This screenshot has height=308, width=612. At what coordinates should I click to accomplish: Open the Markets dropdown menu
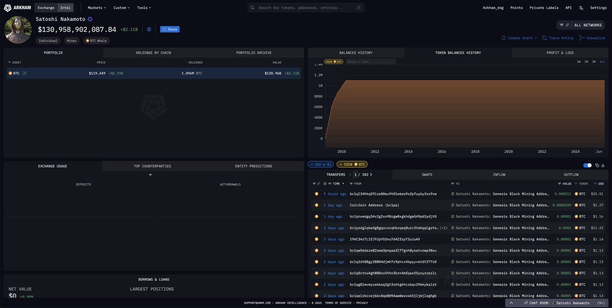click(97, 8)
